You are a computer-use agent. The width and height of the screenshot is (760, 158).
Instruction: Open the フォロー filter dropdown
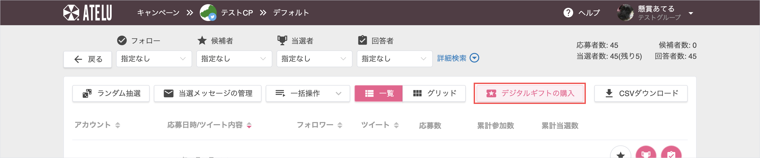154,59
